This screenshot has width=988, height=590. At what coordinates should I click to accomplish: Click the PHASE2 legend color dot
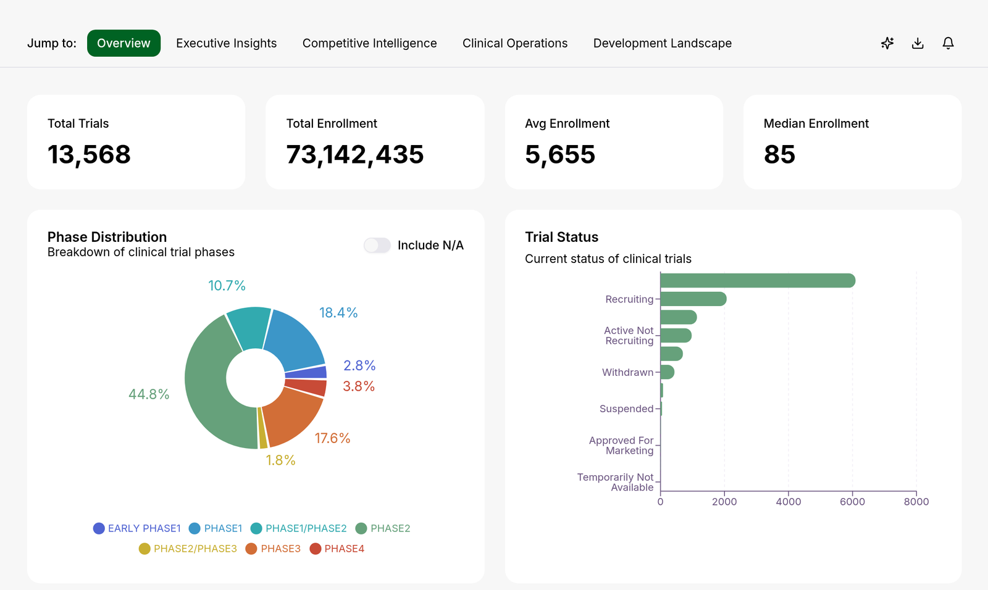click(x=361, y=528)
